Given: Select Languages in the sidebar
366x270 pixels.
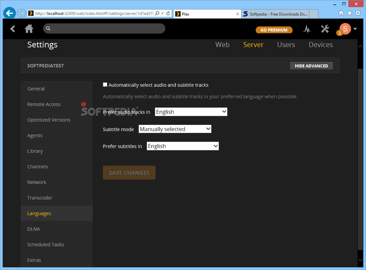Looking at the screenshot, I should click(57, 213).
